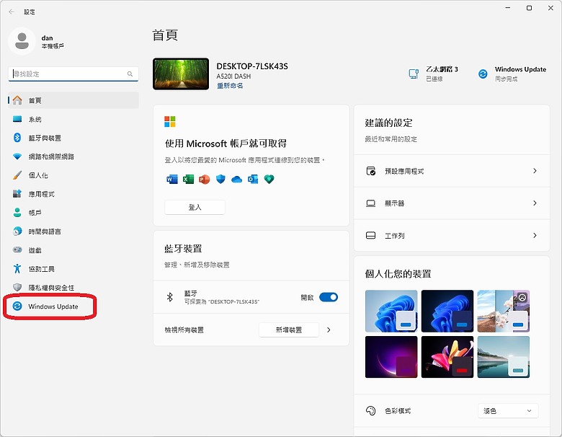The image size is (562, 437).
Task: Open 藍牙與裝置 category
Action: (x=73, y=138)
